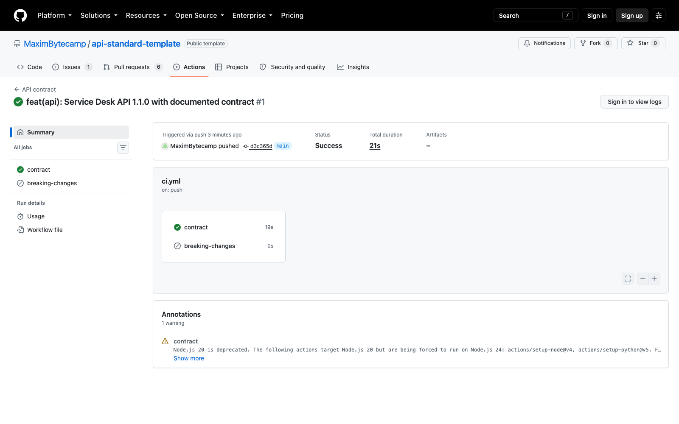The height and width of the screenshot is (424, 679).
Task: Expand the Enterprise menu
Action: (253, 15)
